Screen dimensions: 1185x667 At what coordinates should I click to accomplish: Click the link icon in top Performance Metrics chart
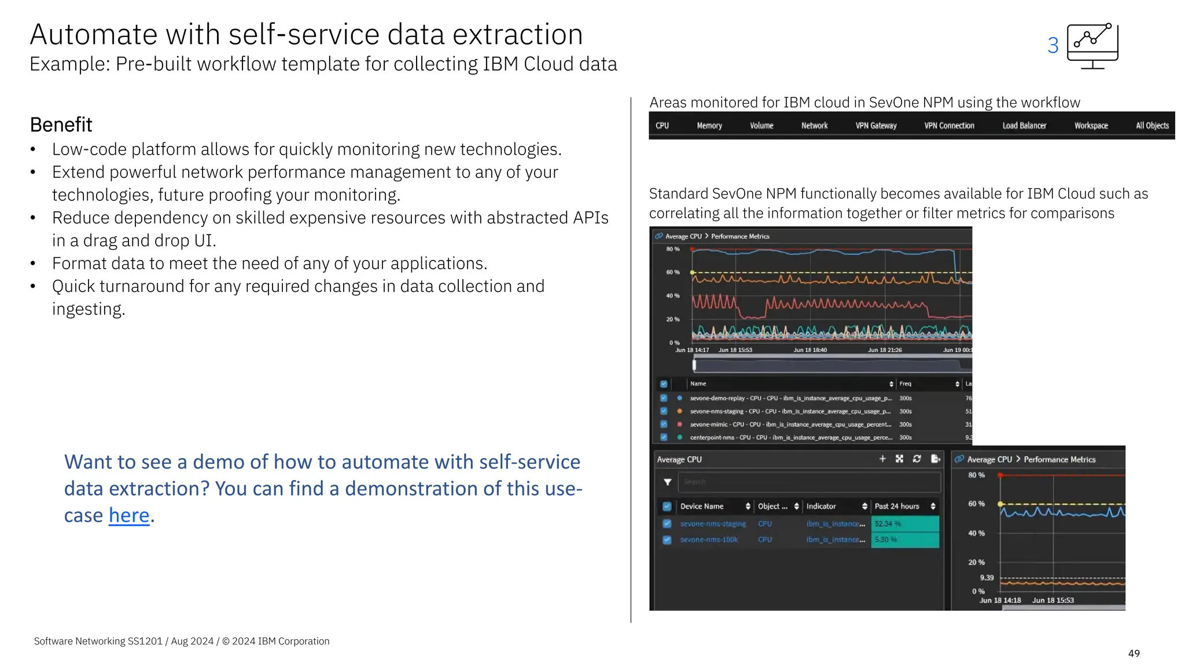pyautogui.click(x=658, y=236)
